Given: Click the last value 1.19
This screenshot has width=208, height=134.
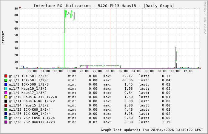Looking at the screenshot, I should coord(166,122).
